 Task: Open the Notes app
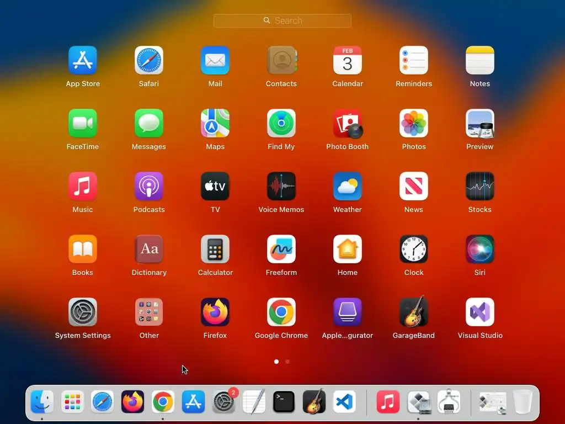(480, 60)
